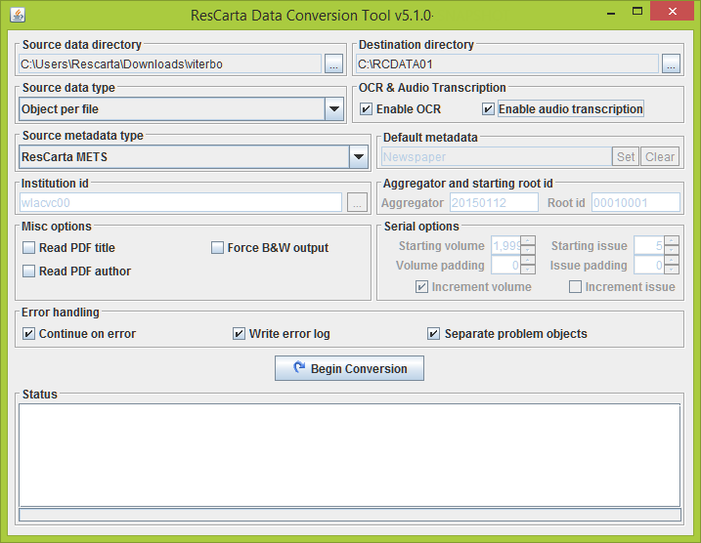
Task: Click the Set default metadata button
Action: (x=626, y=156)
